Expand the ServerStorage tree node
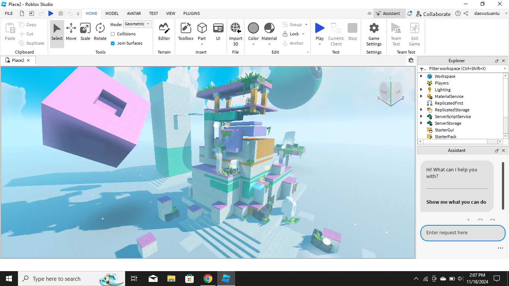509x286 pixels. pyautogui.click(x=421, y=123)
